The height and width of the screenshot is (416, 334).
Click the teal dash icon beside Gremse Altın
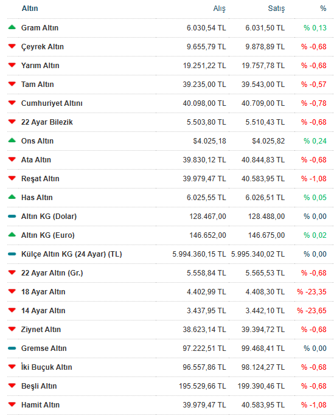tap(12, 348)
